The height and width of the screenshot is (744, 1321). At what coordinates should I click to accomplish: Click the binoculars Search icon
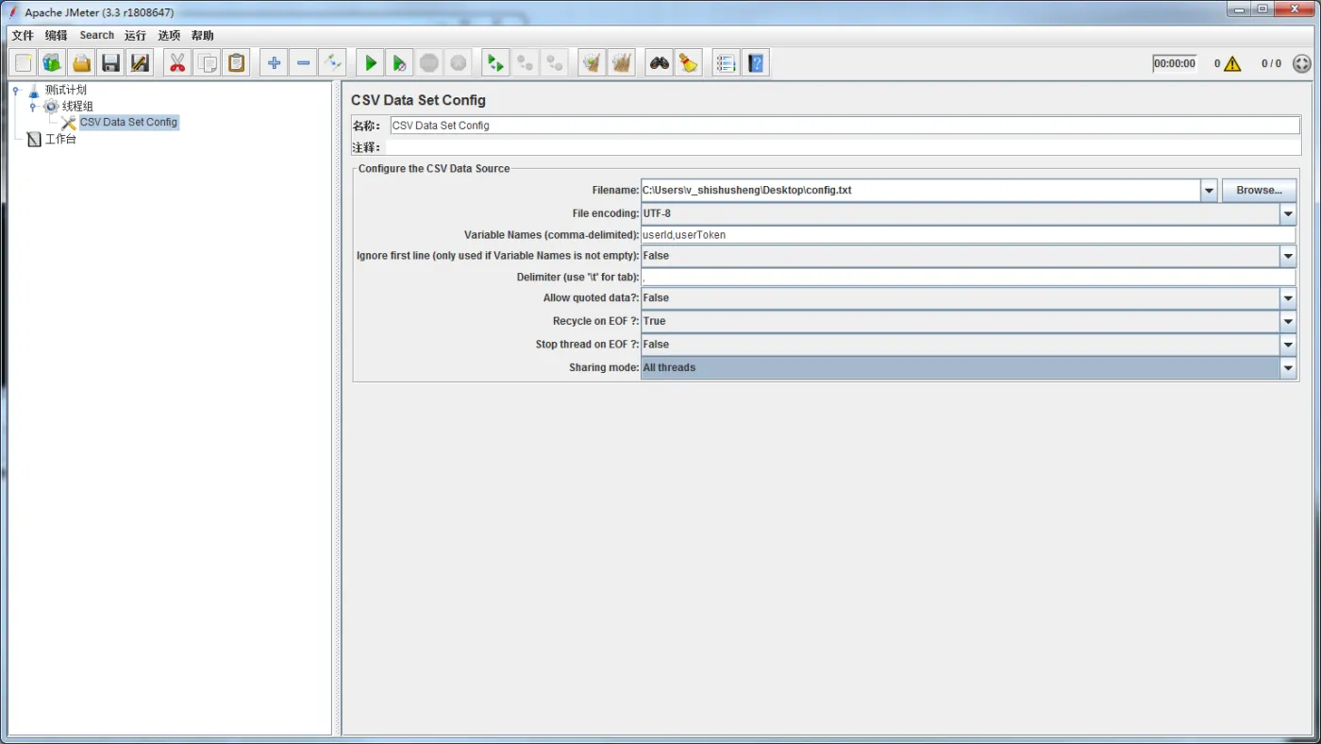click(659, 63)
